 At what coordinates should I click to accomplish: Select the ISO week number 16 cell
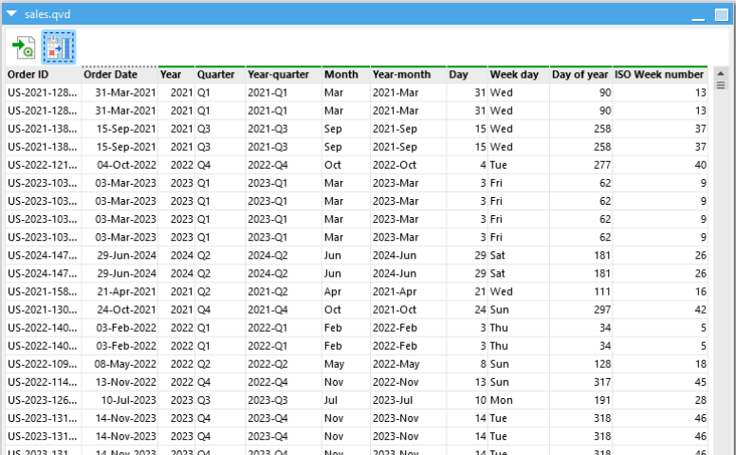pos(659,292)
